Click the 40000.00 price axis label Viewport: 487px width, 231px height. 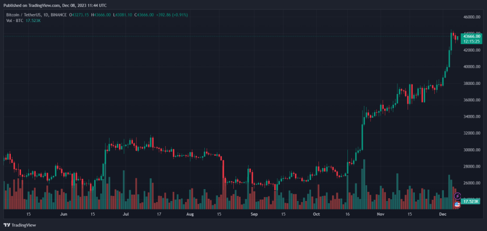click(x=472, y=67)
